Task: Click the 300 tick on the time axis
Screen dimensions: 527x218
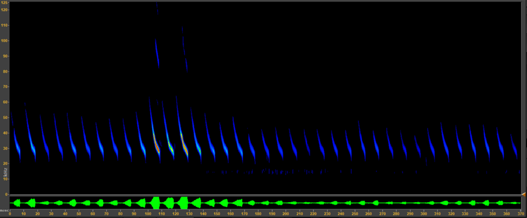Action: coord(424,214)
